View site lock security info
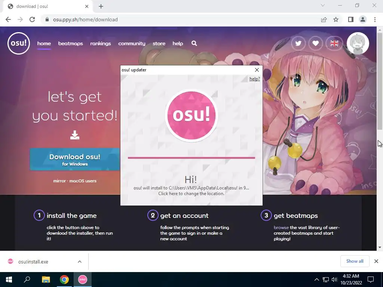This screenshot has width=383, height=287. pos(48,19)
